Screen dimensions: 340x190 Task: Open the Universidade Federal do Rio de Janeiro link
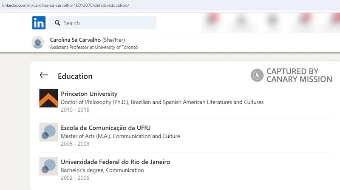[115, 162]
